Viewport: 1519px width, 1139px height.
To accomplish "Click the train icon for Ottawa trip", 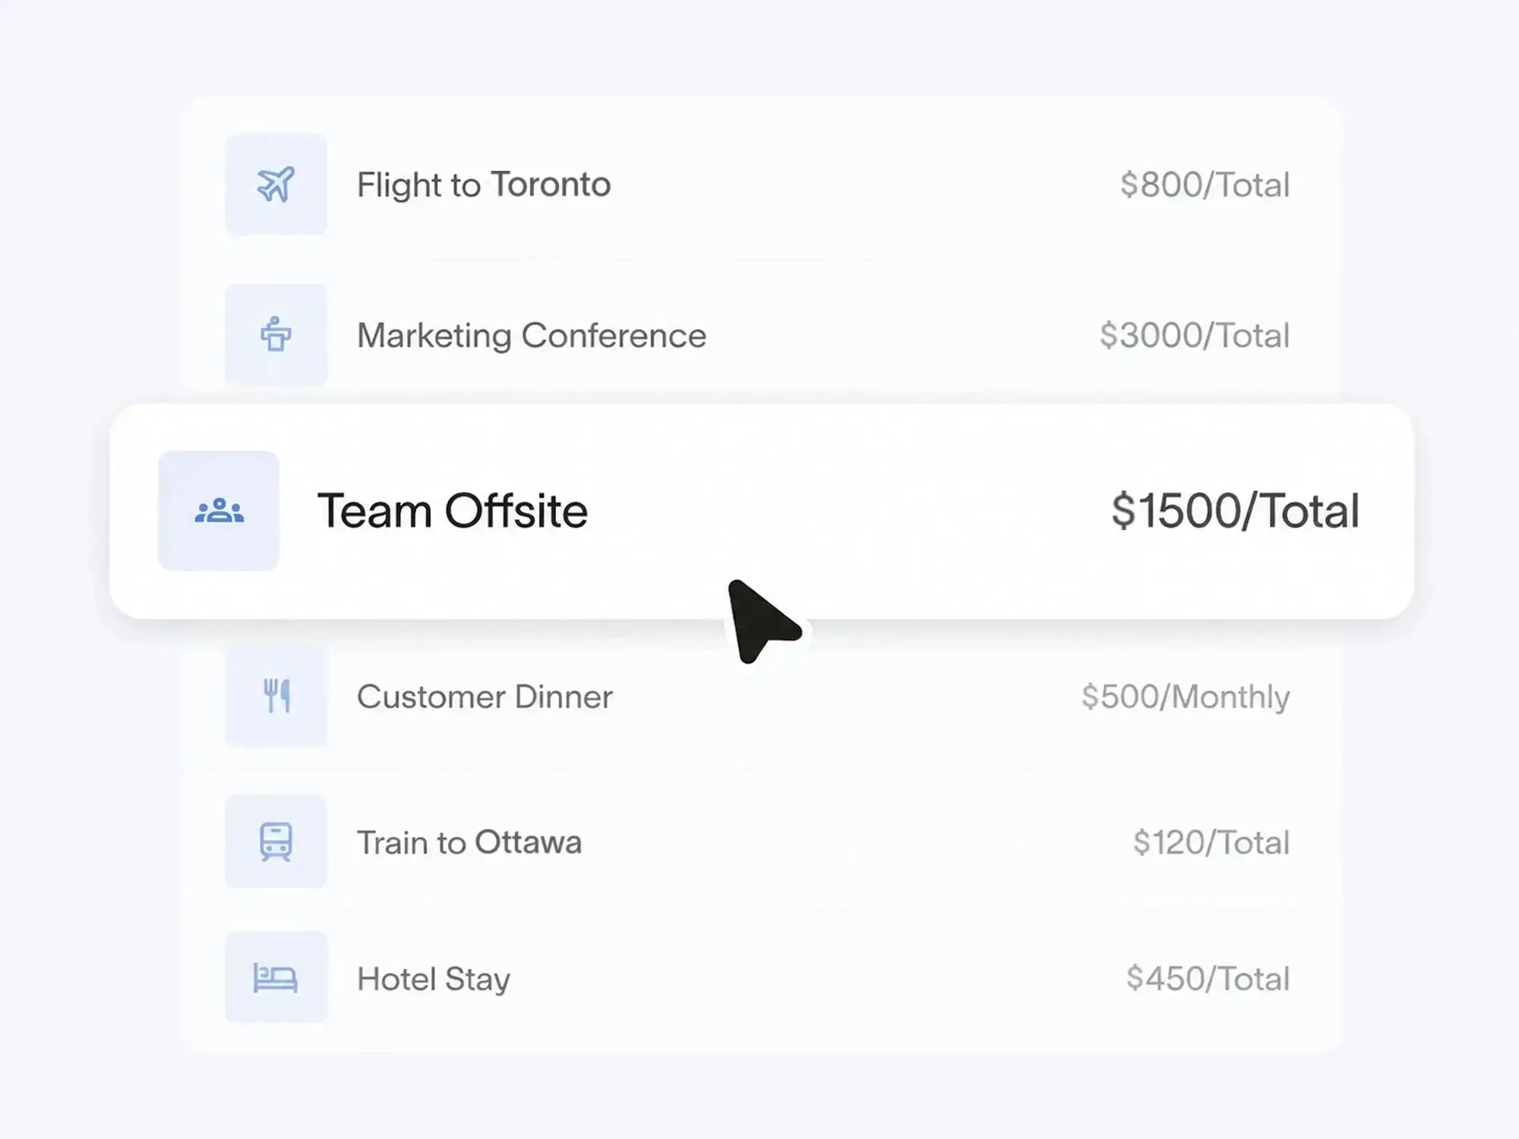I will tap(276, 841).
